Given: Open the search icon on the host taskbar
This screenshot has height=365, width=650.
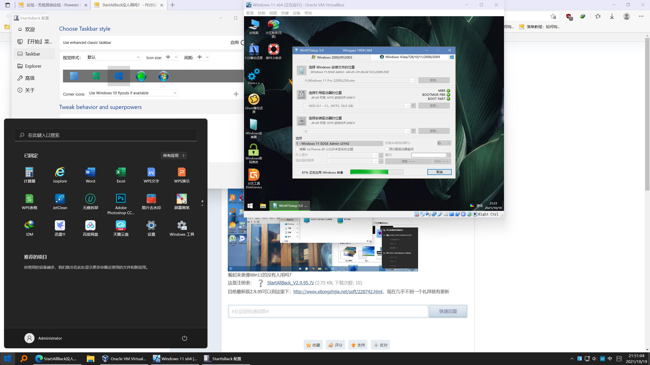Looking at the screenshot, I should coord(24,359).
